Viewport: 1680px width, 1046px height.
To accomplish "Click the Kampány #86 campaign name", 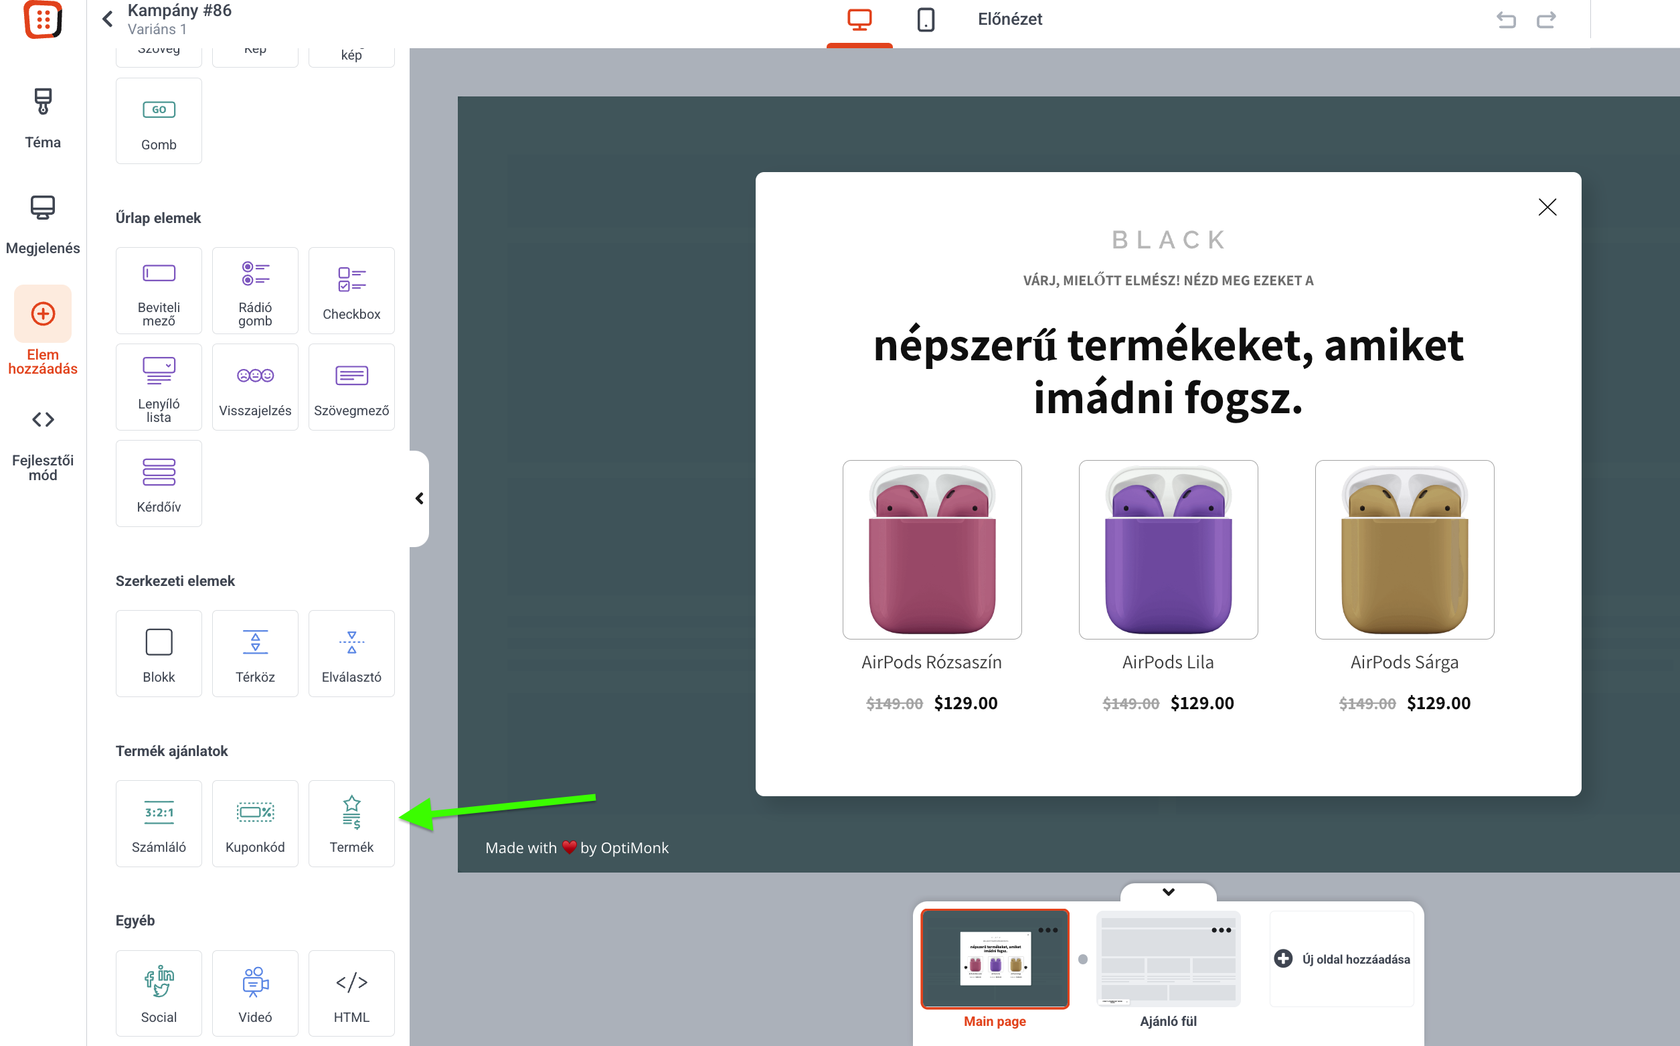I will point(180,10).
